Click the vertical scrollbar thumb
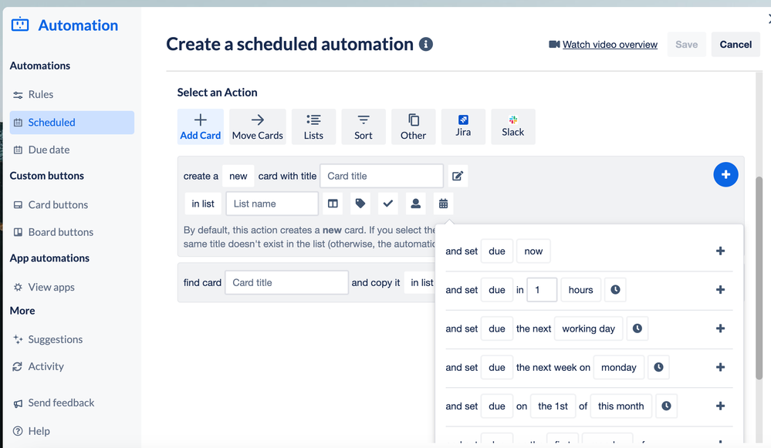The height and width of the screenshot is (448, 771). 759,278
